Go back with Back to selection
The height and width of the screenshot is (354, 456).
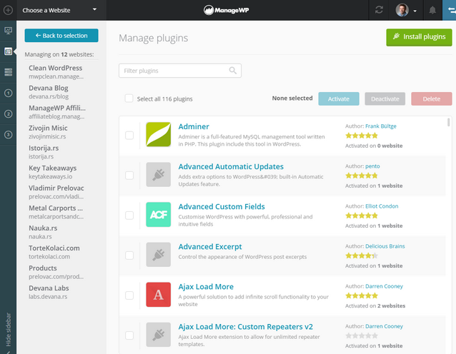point(61,36)
